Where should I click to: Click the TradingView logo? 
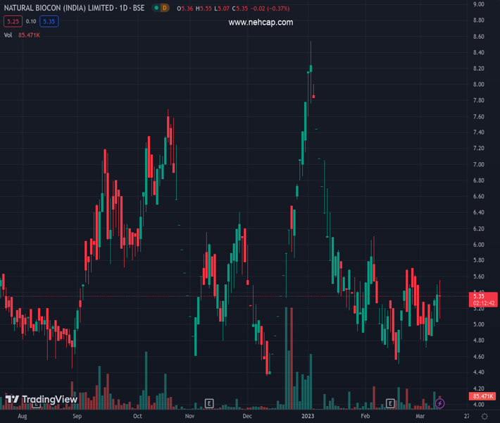point(41,400)
